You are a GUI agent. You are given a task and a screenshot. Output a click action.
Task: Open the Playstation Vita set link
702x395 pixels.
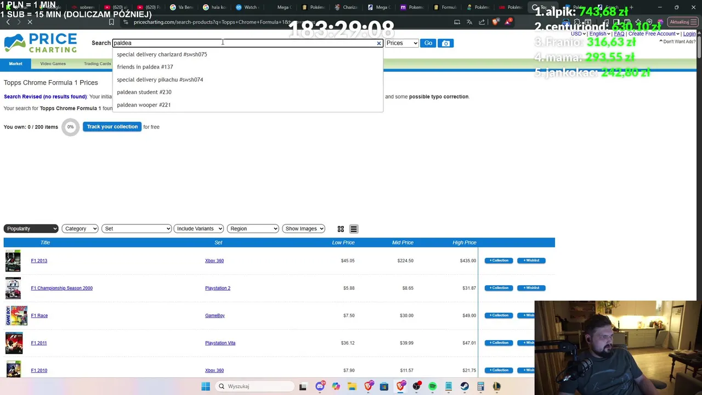(220, 343)
